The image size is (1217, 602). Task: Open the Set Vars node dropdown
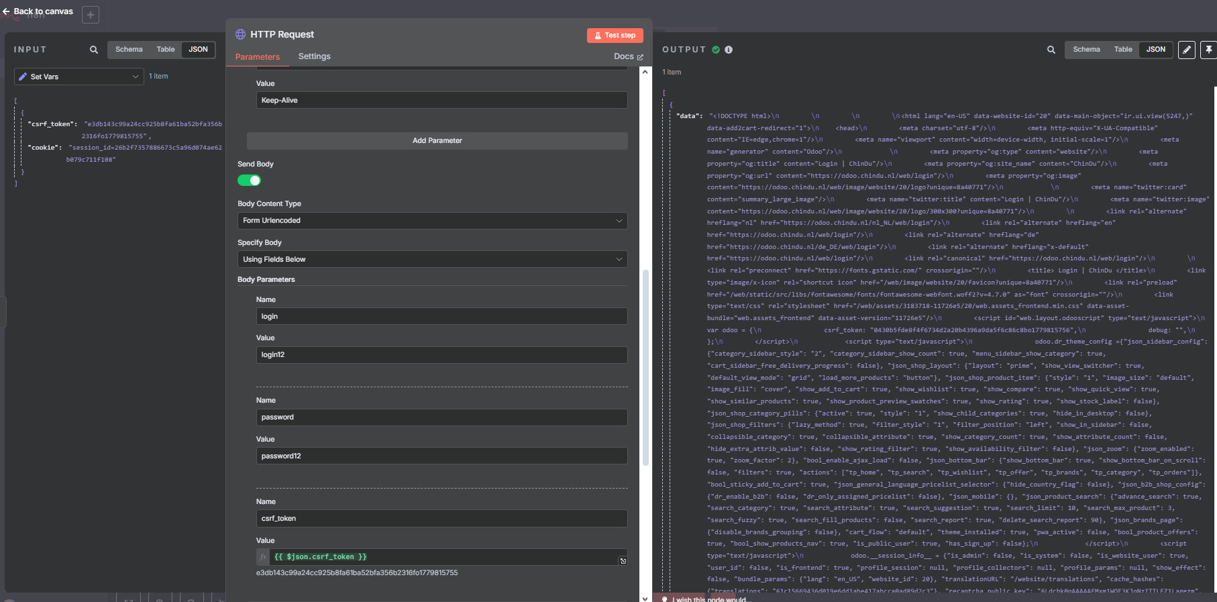[79, 77]
